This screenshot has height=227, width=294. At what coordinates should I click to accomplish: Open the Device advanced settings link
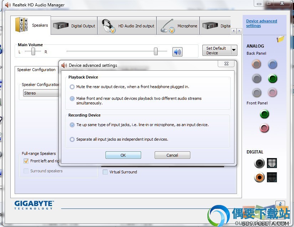(x=262, y=23)
